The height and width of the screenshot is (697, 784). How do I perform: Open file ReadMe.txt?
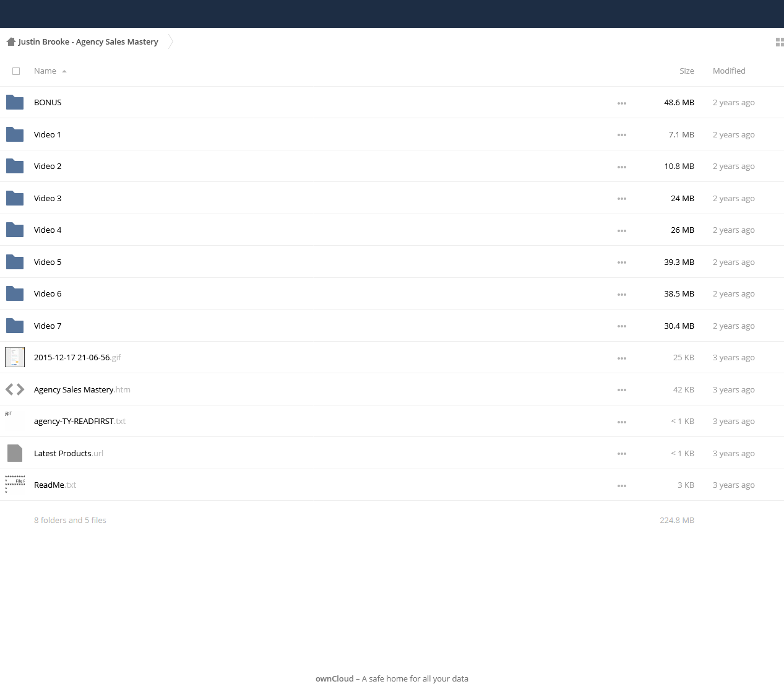pyautogui.click(x=55, y=485)
